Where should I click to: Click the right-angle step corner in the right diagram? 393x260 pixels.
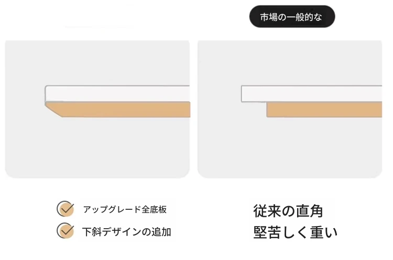tap(267, 102)
